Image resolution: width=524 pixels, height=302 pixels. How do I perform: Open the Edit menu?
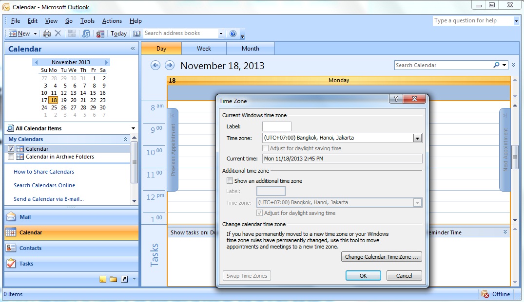pyautogui.click(x=33, y=20)
